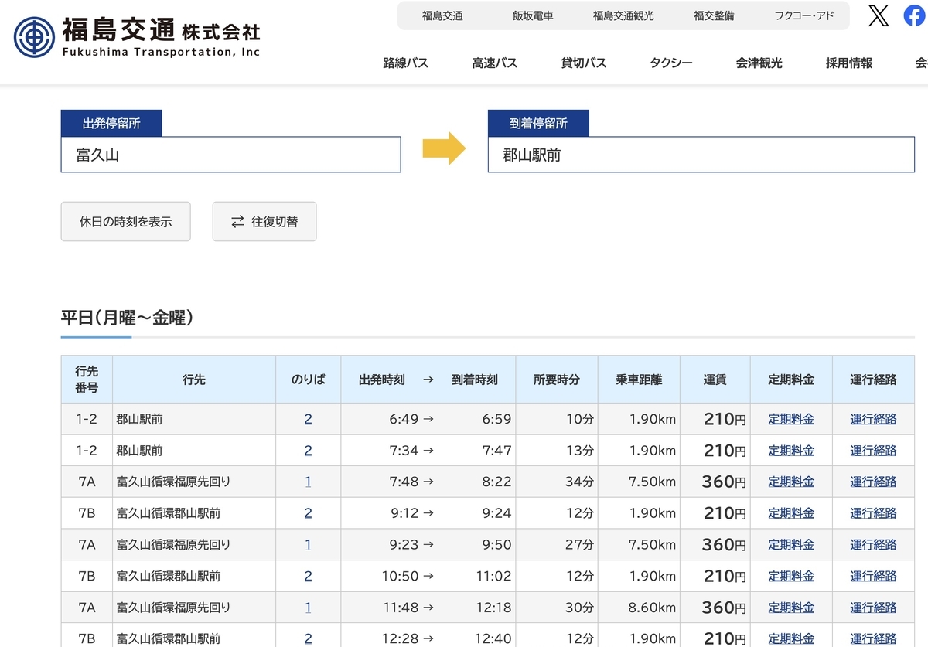The width and height of the screenshot is (928, 647).
Task: Click the 到着停留所 field showing 郡山駅前
Action: point(701,155)
